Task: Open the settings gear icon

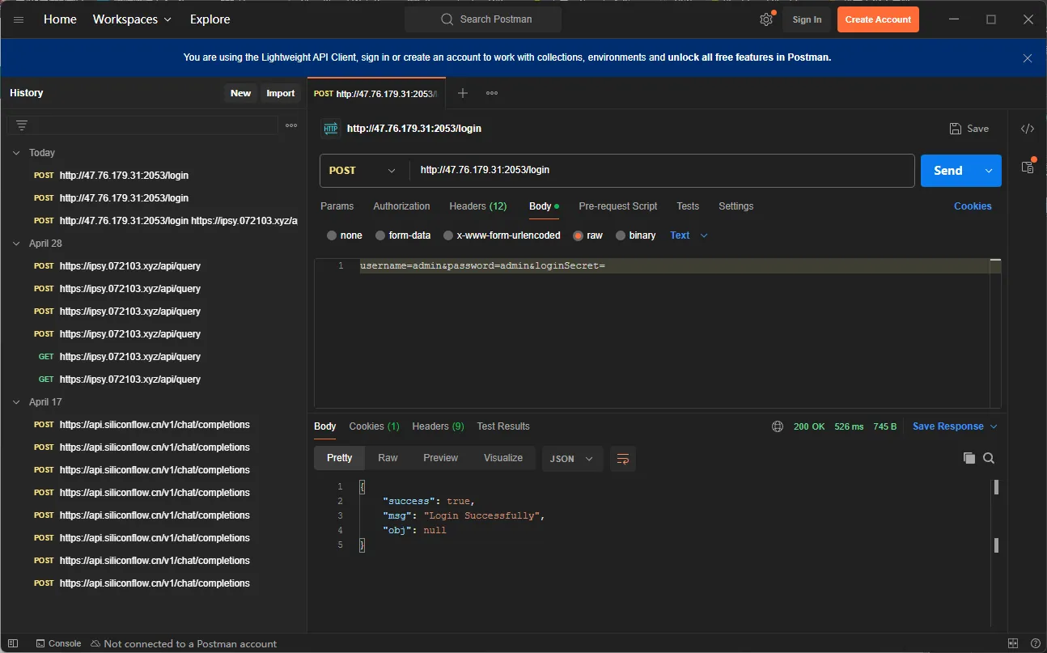Action: (x=765, y=19)
